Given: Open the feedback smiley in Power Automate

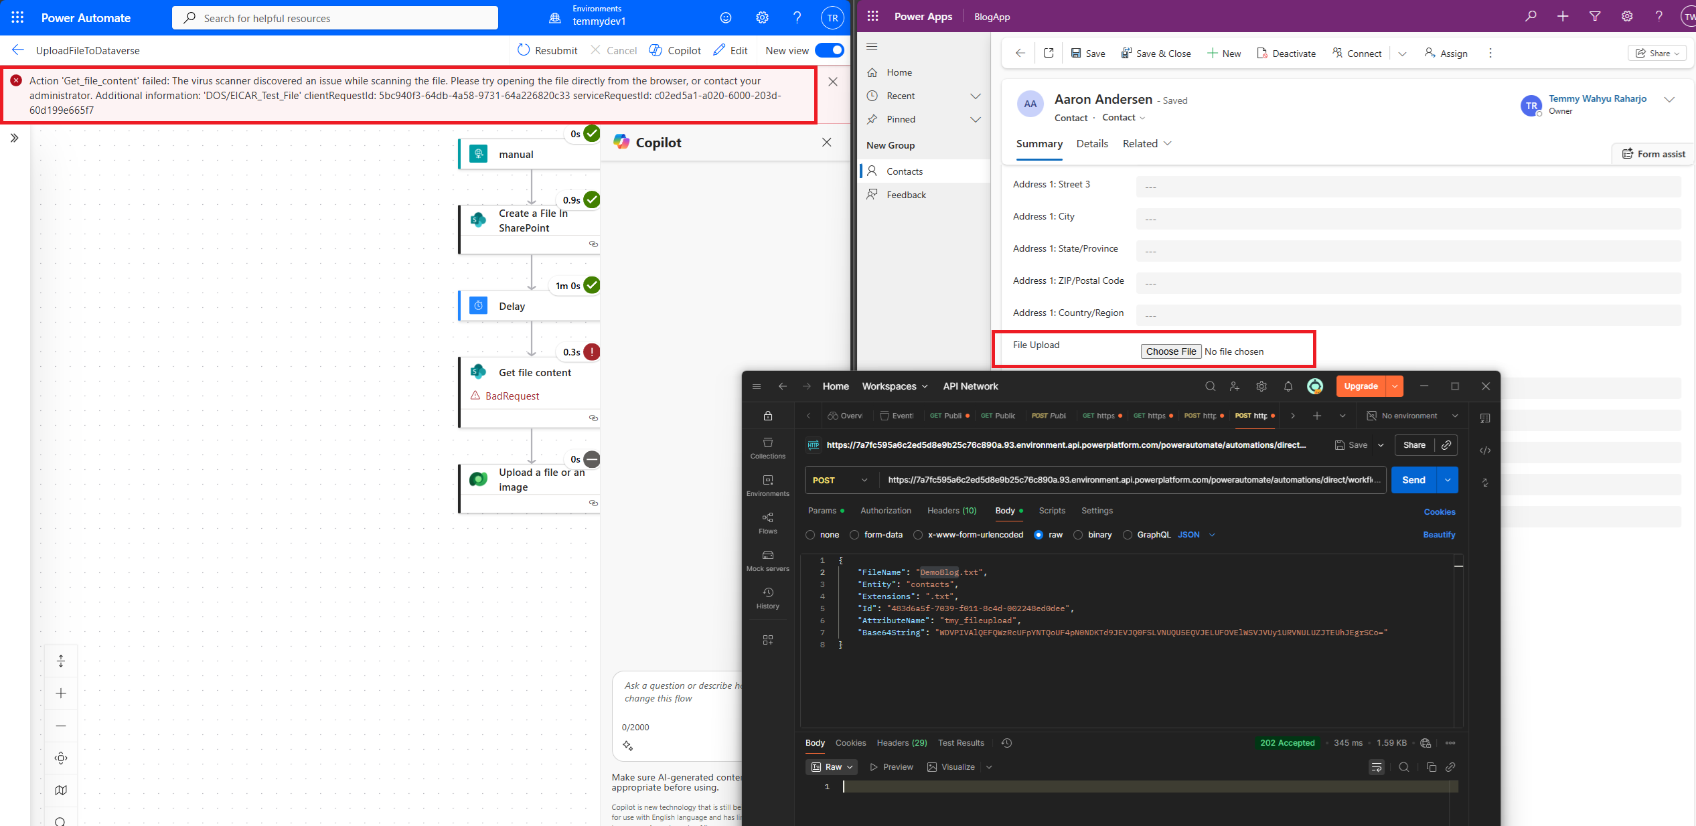Looking at the screenshot, I should 726,18.
